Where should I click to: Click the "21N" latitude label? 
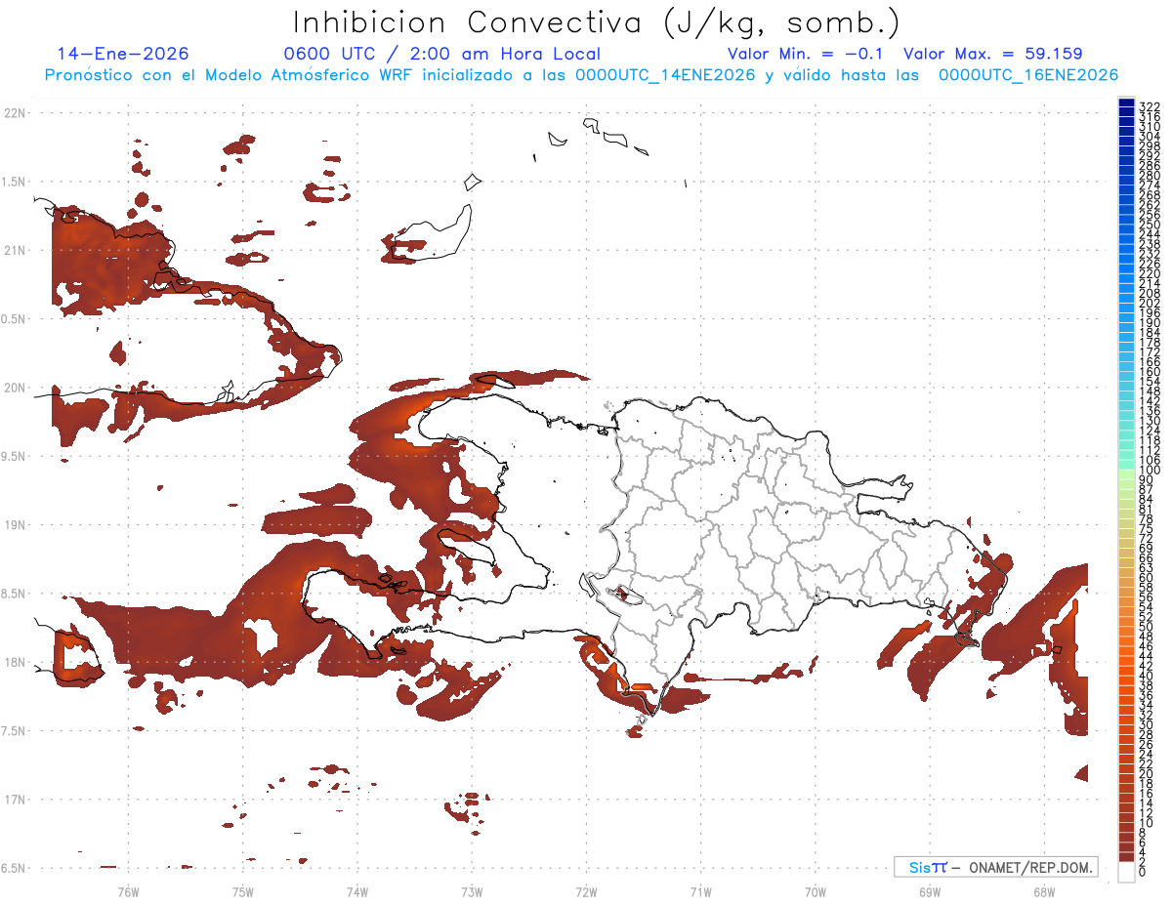[16, 250]
